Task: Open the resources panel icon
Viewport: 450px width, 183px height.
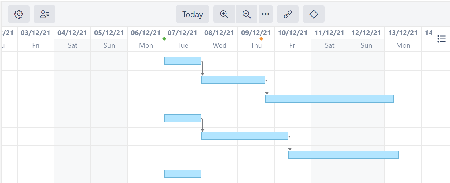Action: pyautogui.click(x=44, y=14)
